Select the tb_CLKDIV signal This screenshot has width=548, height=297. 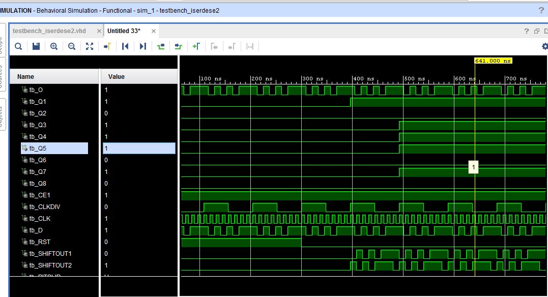coord(44,207)
